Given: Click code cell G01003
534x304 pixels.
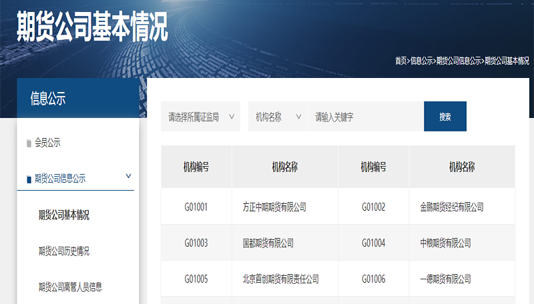Looking at the screenshot, I should coord(196,243).
